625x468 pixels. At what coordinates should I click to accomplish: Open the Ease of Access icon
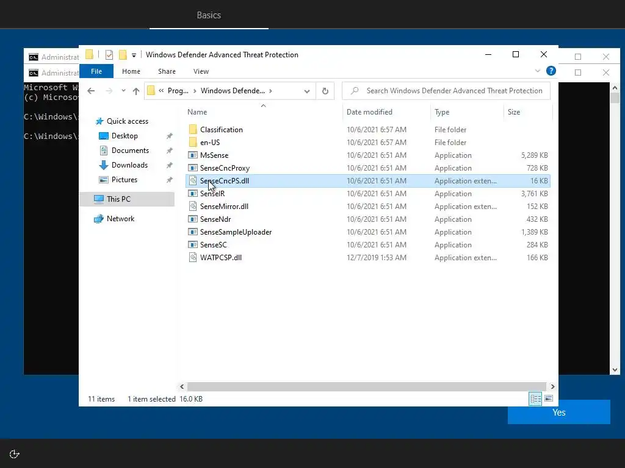(15, 454)
